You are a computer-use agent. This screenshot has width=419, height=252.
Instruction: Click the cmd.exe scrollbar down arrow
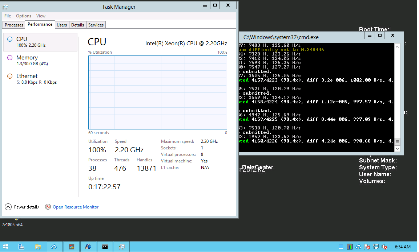(397, 149)
